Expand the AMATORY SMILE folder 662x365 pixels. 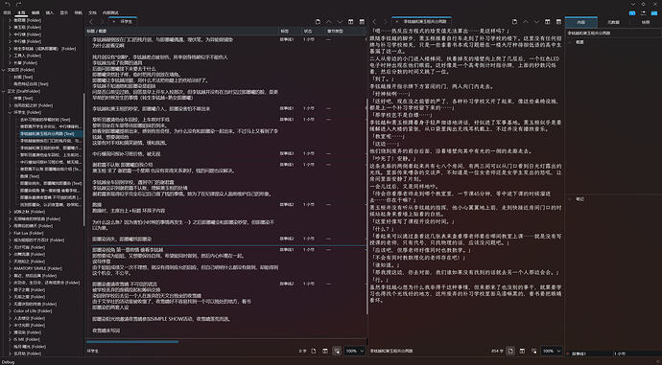(11, 268)
